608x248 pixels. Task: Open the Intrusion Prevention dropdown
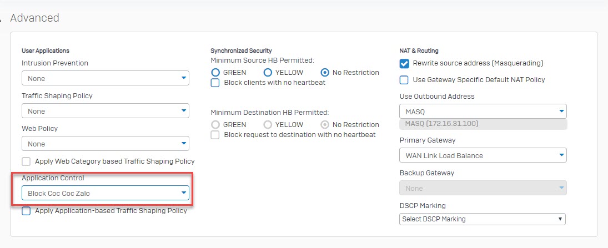click(x=105, y=78)
